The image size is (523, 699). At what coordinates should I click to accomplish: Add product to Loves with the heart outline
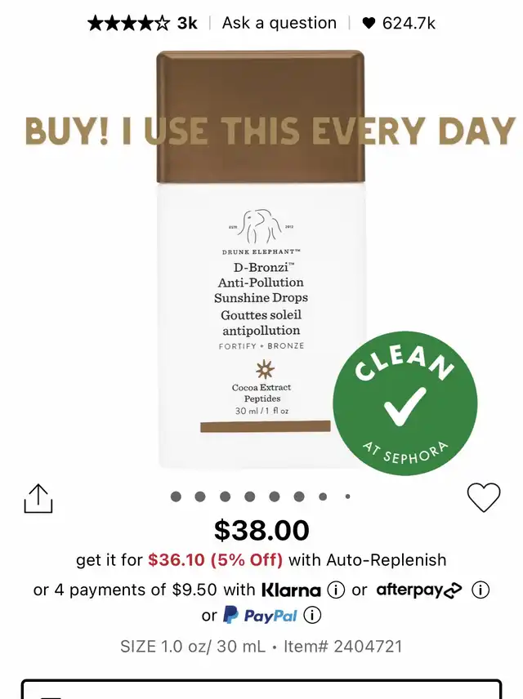(484, 497)
